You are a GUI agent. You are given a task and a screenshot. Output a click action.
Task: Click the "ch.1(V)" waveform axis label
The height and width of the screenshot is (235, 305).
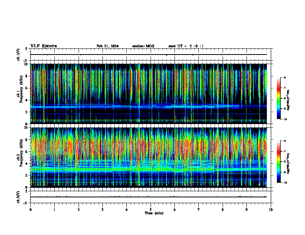coord(18,55)
